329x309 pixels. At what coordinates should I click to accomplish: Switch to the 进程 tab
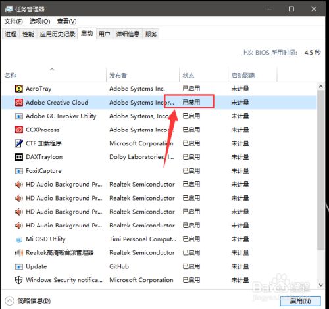(11, 34)
